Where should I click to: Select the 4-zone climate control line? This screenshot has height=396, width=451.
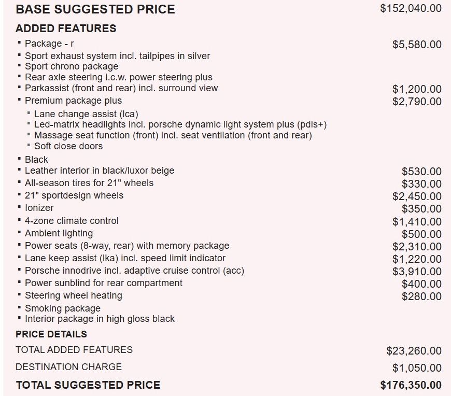click(72, 221)
